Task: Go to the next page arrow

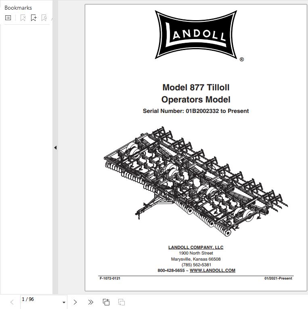Action: click(x=75, y=302)
